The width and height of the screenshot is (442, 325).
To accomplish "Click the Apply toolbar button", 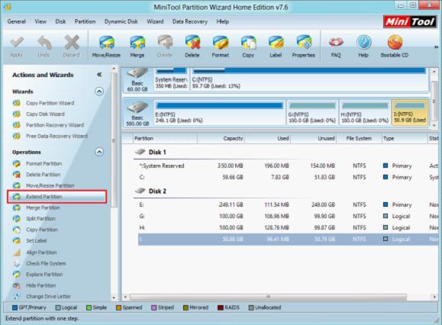I will [x=17, y=47].
